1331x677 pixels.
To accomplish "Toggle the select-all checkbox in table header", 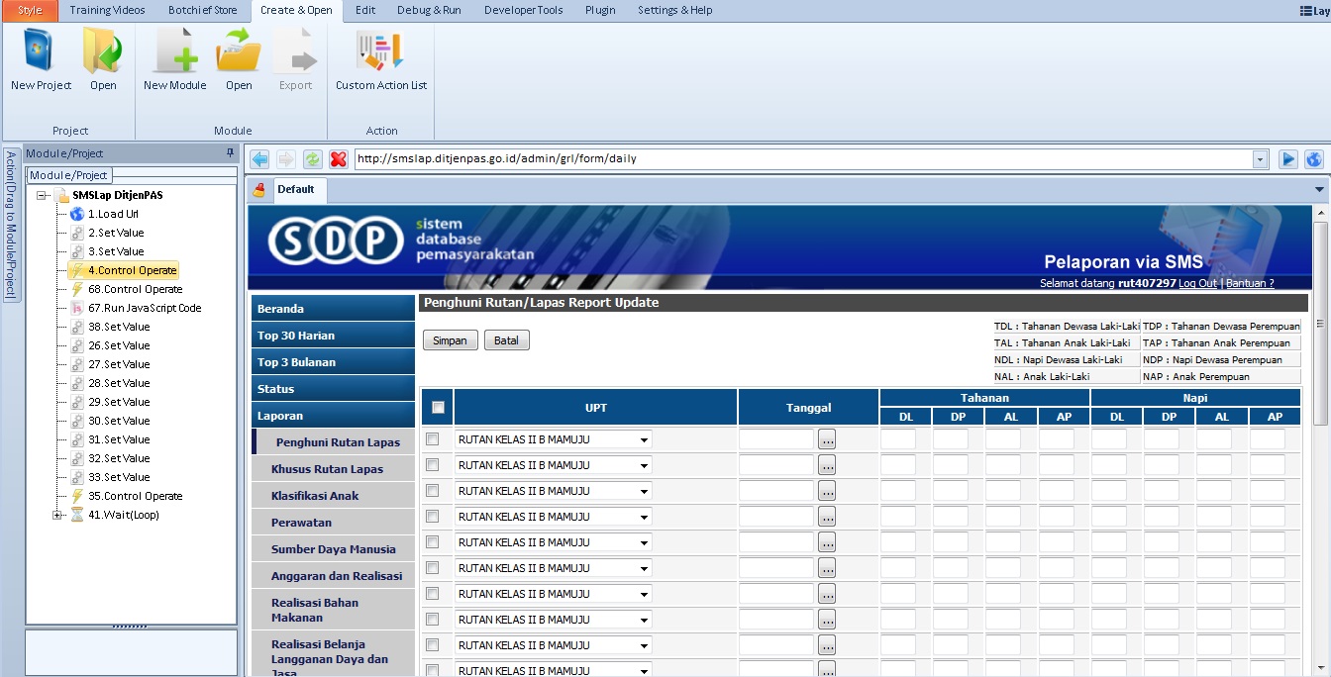I will click(438, 407).
